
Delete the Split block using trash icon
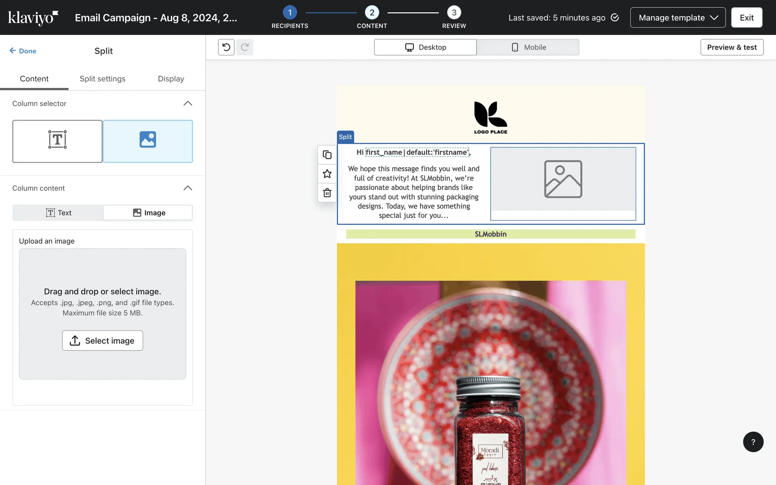click(327, 193)
